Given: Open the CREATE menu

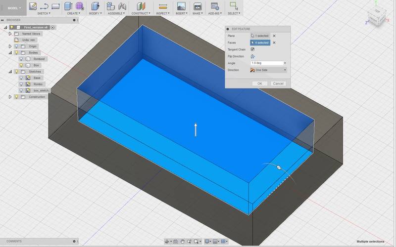Looking at the screenshot, I should pyautogui.click(x=73, y=13).
